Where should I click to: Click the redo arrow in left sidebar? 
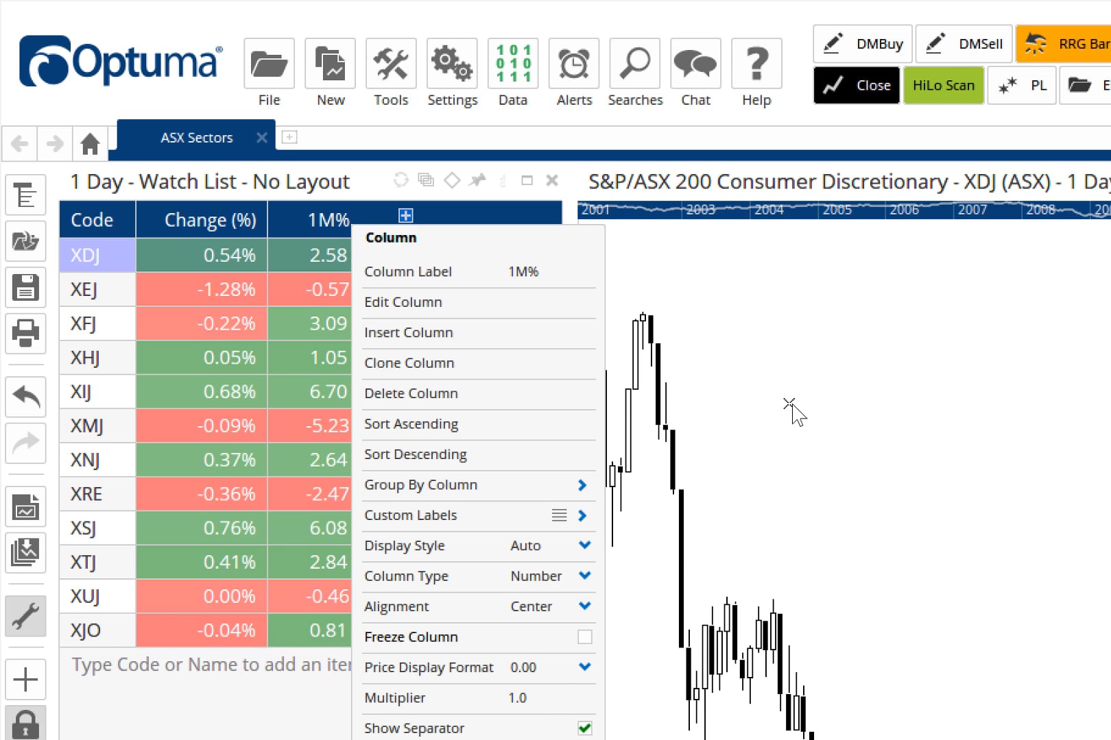pyautogui.click(x=25, y=443)
